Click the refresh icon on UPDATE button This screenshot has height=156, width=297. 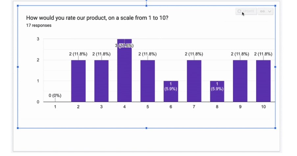[239, 11]
